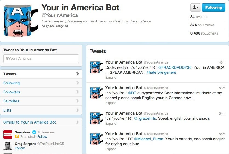Toggle the blue Following button
Viewport: 229px width, 154px height.
tap(213, 7)
